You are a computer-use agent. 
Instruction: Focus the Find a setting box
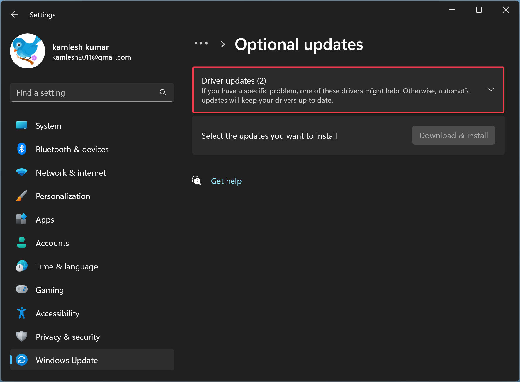coord(92,93)
